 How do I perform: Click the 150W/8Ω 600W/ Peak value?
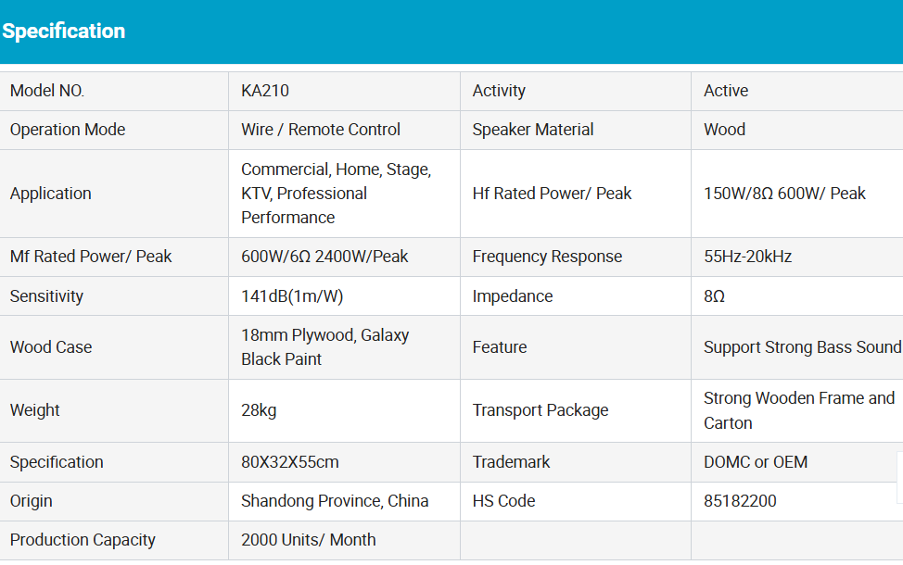point(784,194)
